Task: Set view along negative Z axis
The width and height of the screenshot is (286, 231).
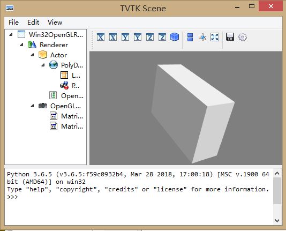Action: tap(162, 37)
